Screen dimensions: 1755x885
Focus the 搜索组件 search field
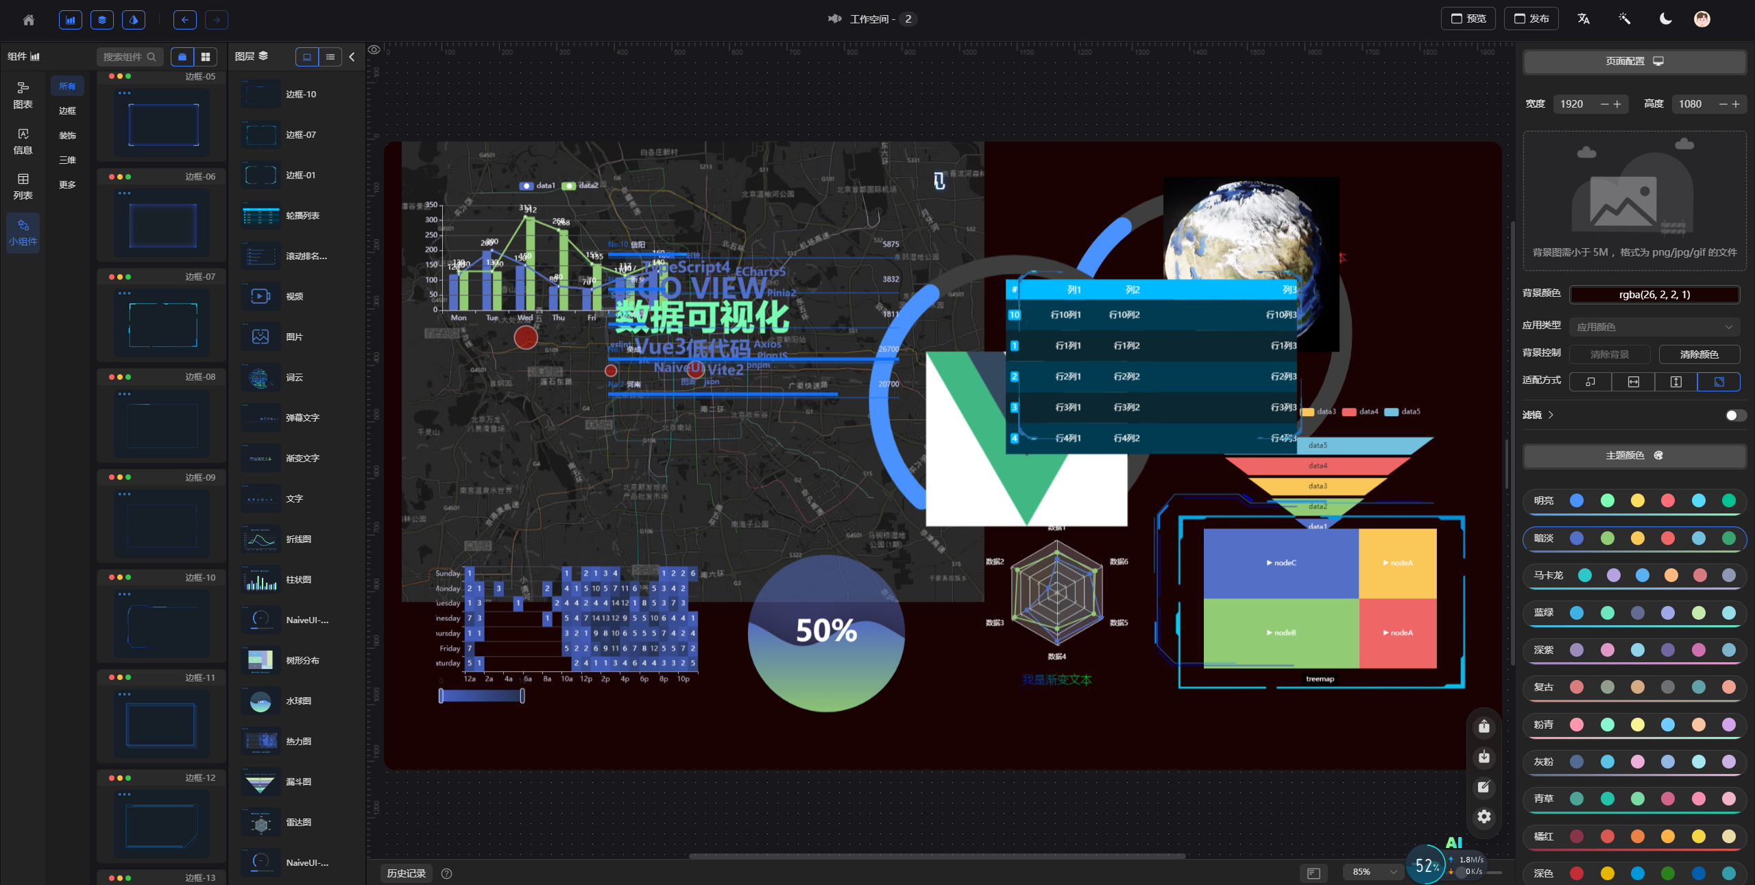click(130, 57)
